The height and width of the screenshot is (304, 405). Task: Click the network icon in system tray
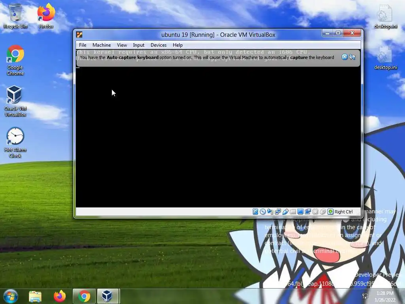365,296
